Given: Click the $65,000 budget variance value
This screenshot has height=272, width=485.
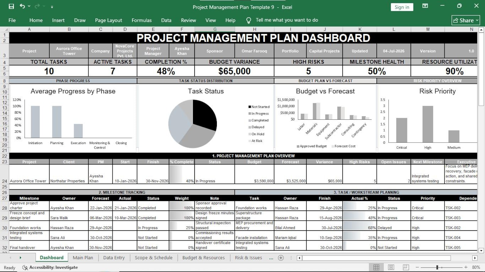Looking at the screenshot, I should [x=234, y=71].
